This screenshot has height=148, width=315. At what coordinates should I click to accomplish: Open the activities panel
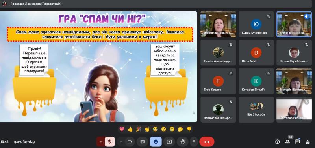click(x=308, y=142)
